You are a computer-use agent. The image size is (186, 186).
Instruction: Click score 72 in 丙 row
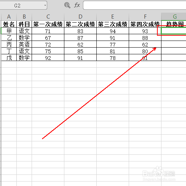[x=48, y=44]
